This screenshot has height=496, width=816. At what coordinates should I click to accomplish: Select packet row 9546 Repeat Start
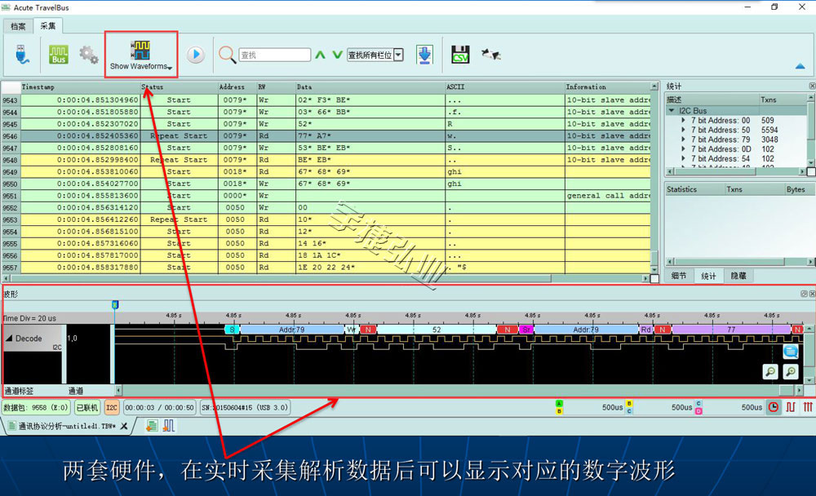click(x=326, y=136)
